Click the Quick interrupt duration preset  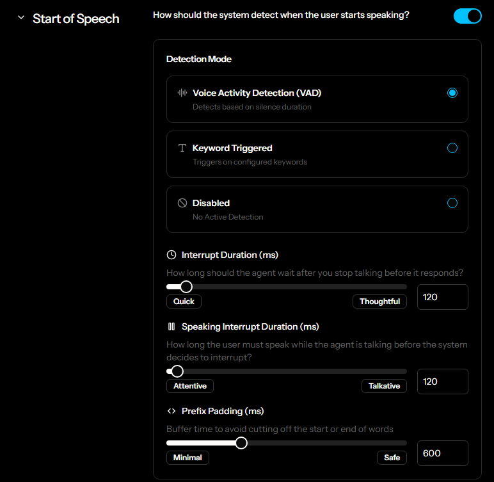pyautogui.click(x=184, y=301)
